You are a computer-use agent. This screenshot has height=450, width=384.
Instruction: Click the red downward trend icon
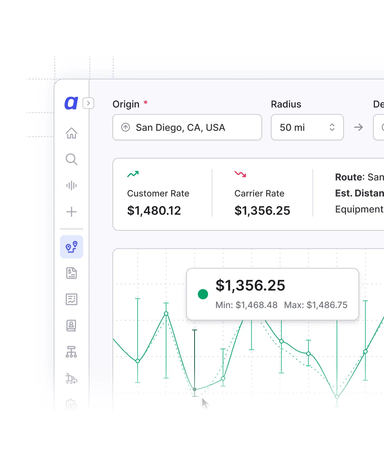(x=240, y=174)
